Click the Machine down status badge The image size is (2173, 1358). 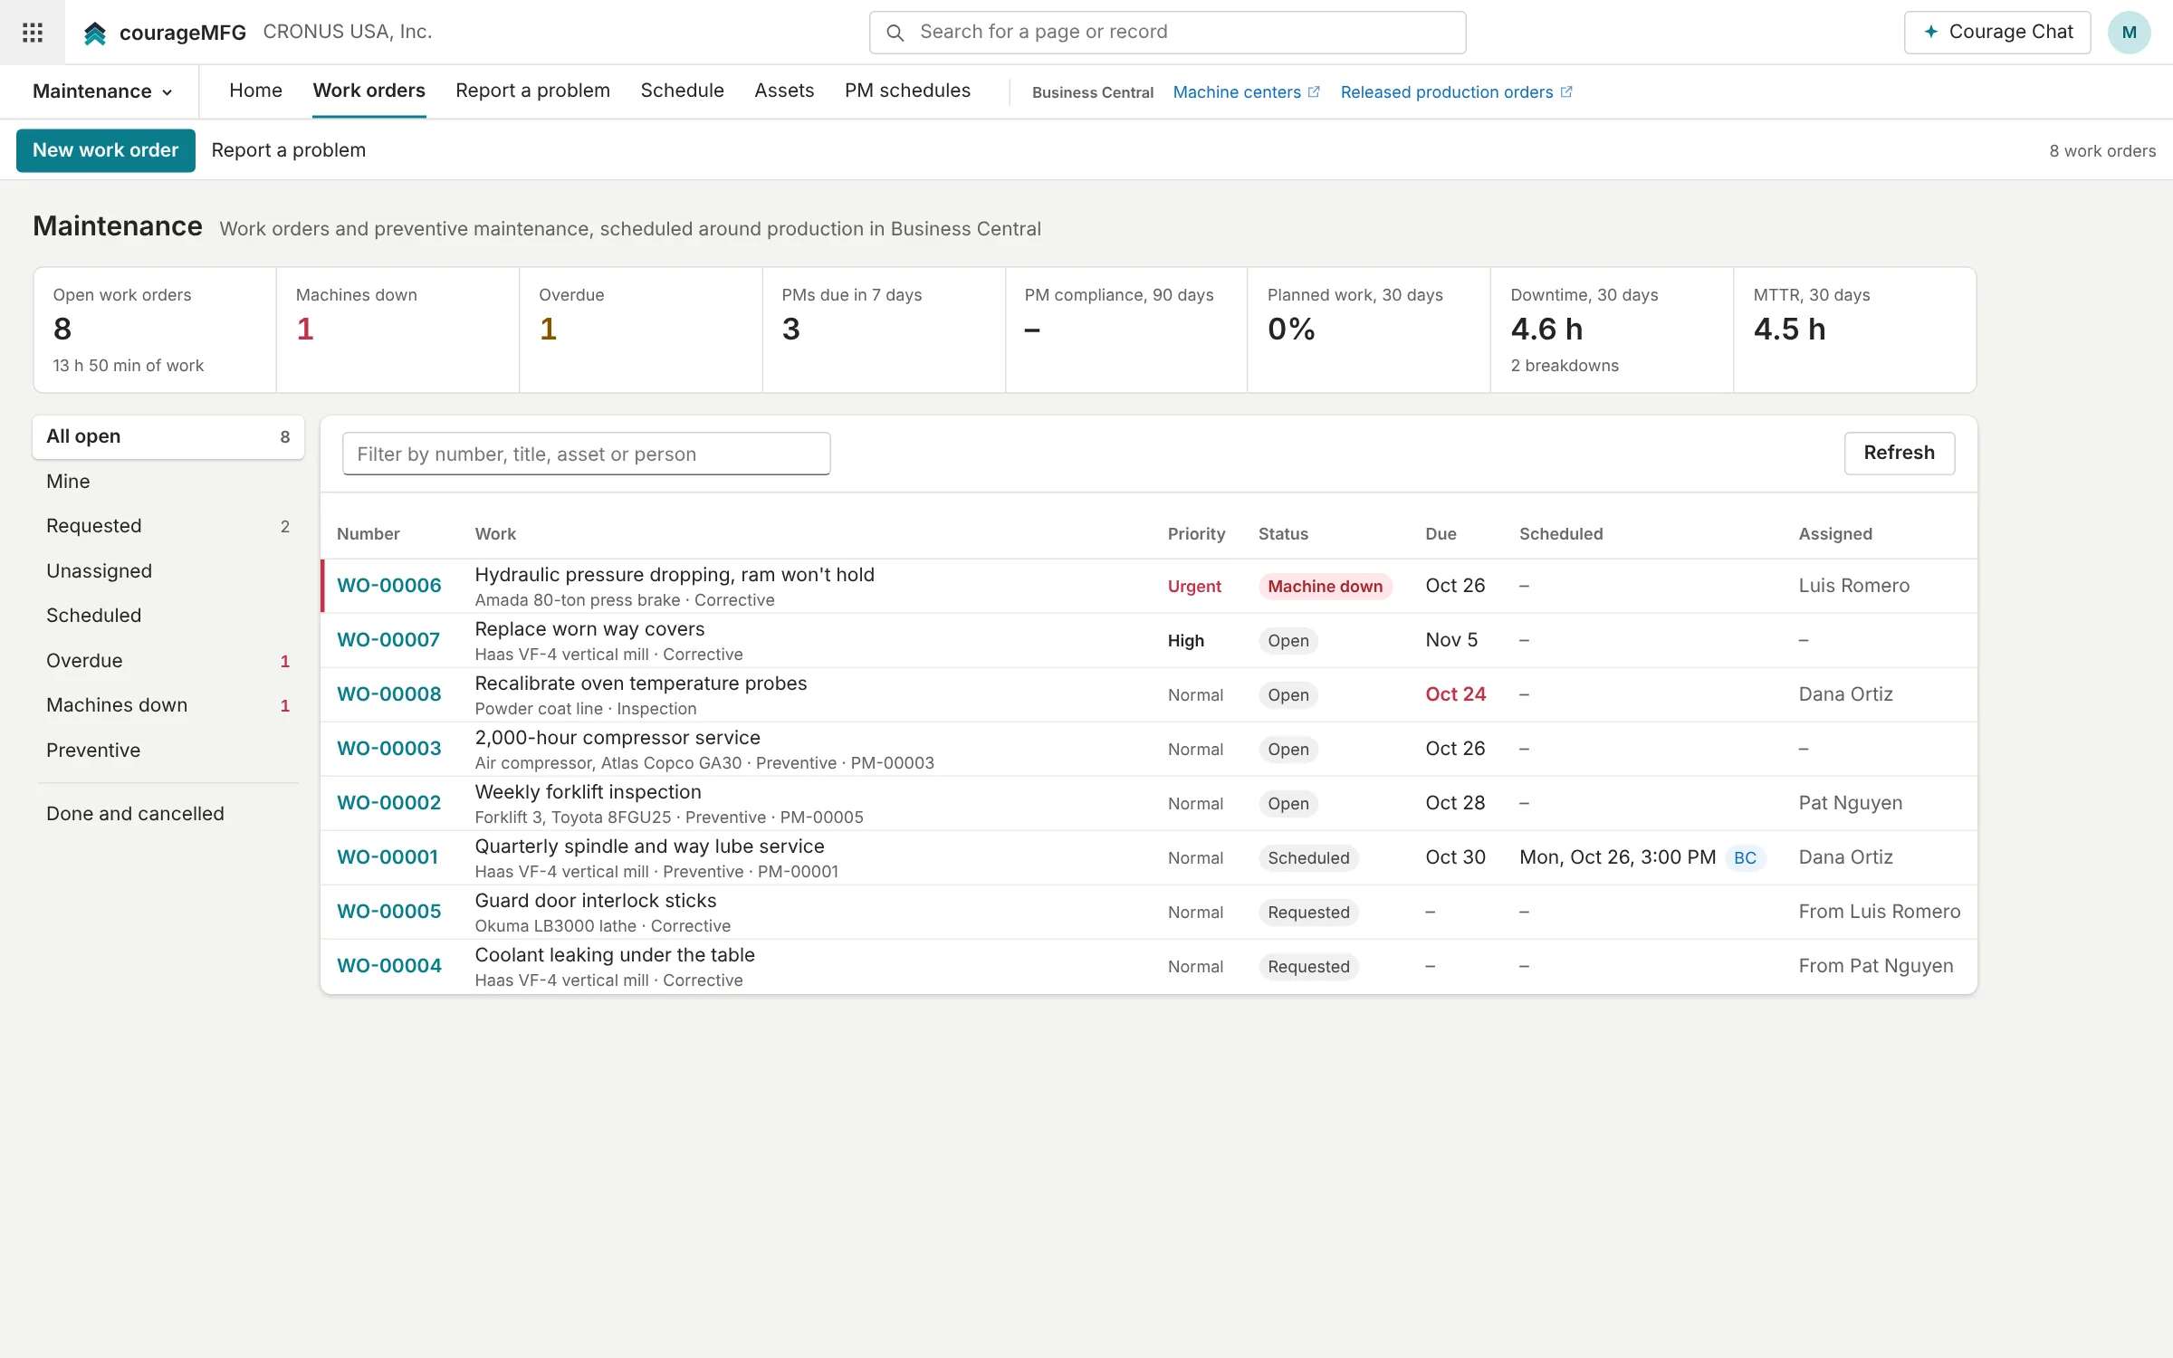point(1325,587)
